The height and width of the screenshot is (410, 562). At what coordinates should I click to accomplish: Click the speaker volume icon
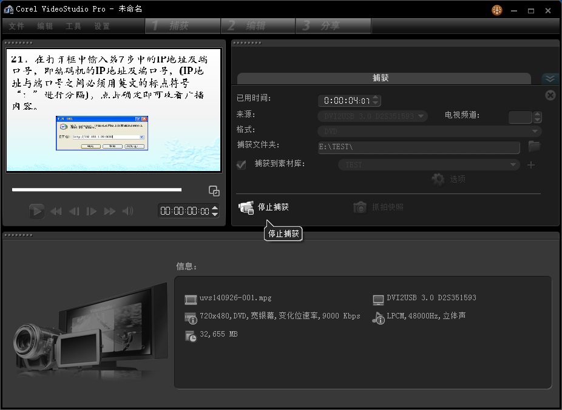coord(127,211)
